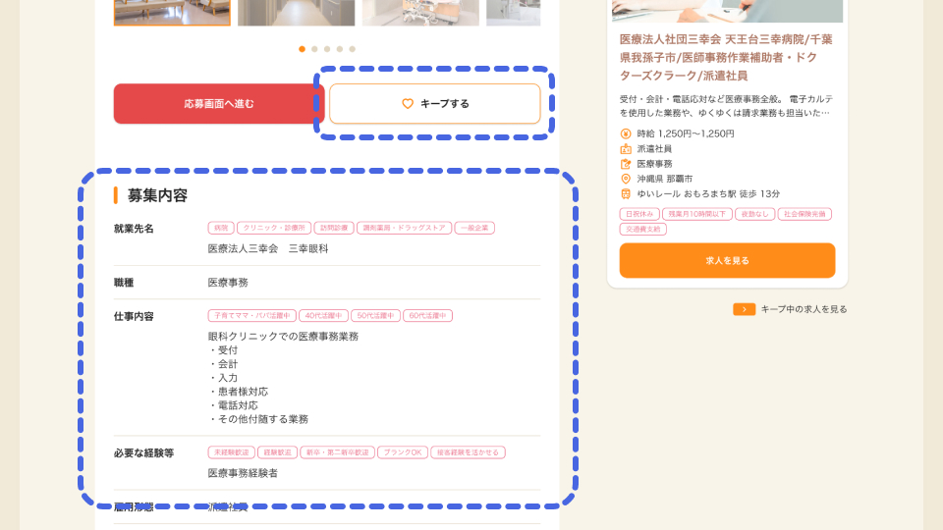Click the ブランクOK tag
The height and width of the screenshot is (530, 943).
coord(402,452)
